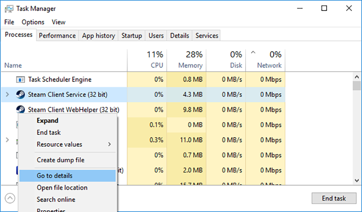
Task: Click the Steam Client WebHelper icon
Action: click(20, 109)
